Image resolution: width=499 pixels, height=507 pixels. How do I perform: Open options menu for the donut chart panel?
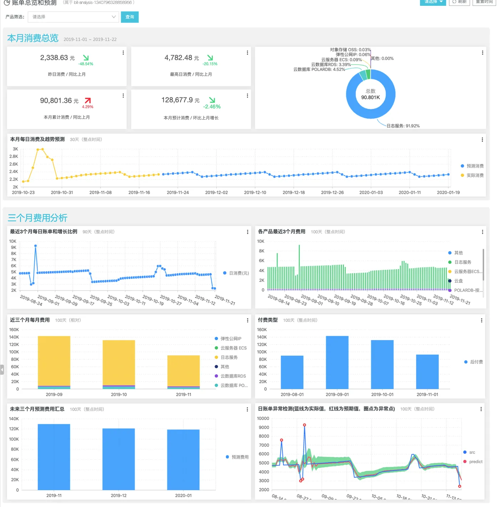[483, 53]
